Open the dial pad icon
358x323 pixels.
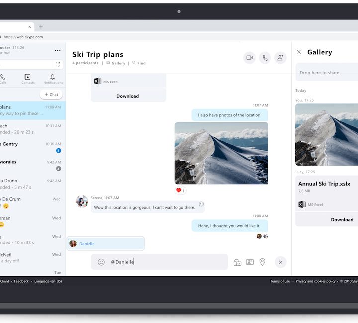(x=58, y=64)
